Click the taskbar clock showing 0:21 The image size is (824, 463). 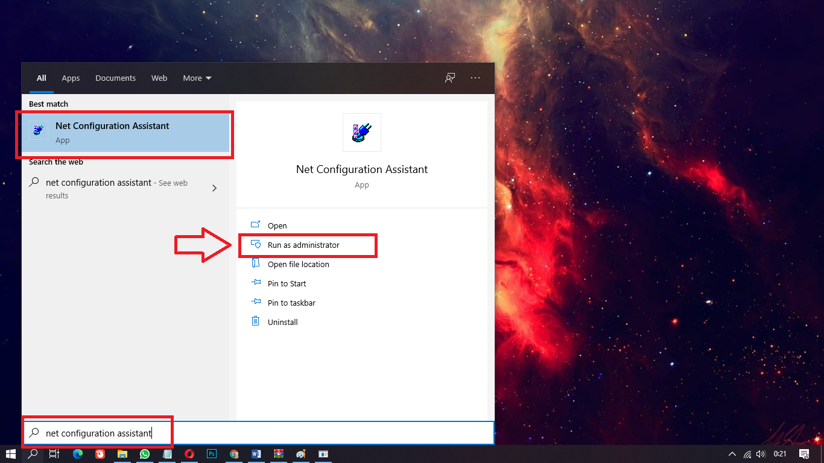pos(780,454)
